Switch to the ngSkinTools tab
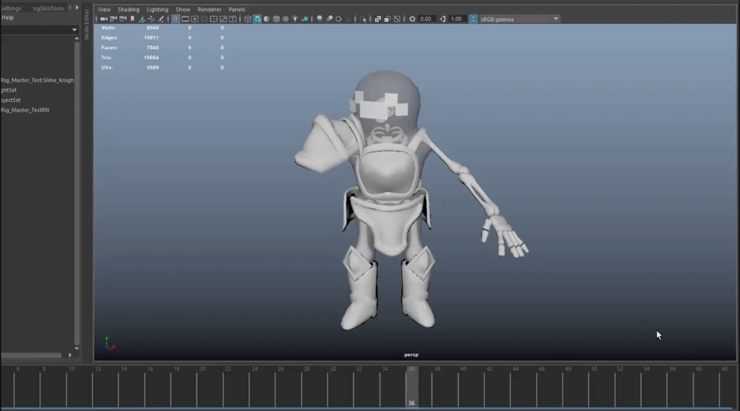This screenshot has width=740, height=411. coord(48,8)
